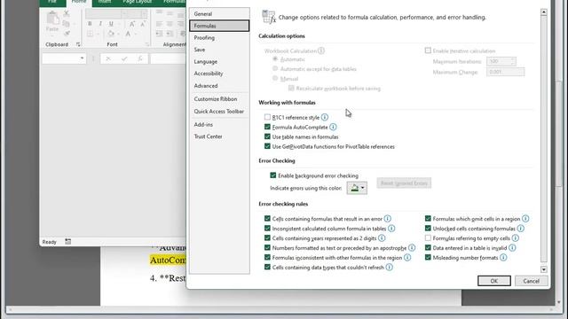Click the Confirm checkmark icon in formula bar

click(x=124, y=58)
